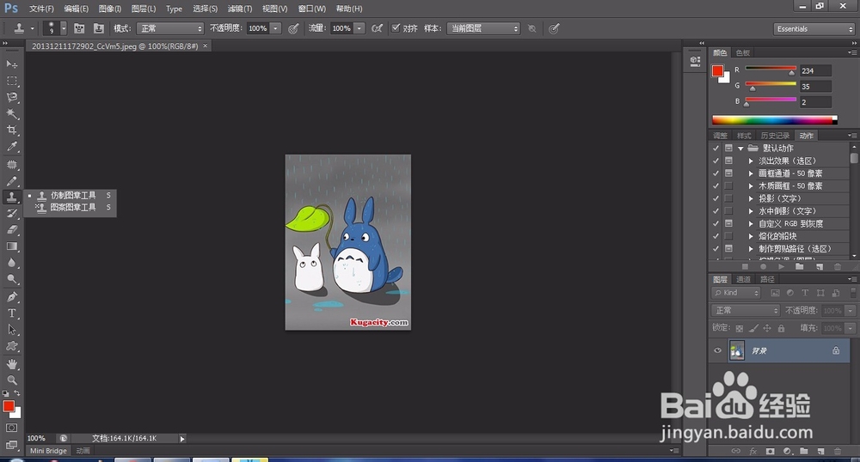Choose Clone Stamp Tool from flyout

click(x=73, y=196)
